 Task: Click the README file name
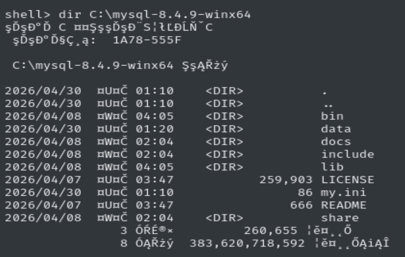(x=343, y=205)
